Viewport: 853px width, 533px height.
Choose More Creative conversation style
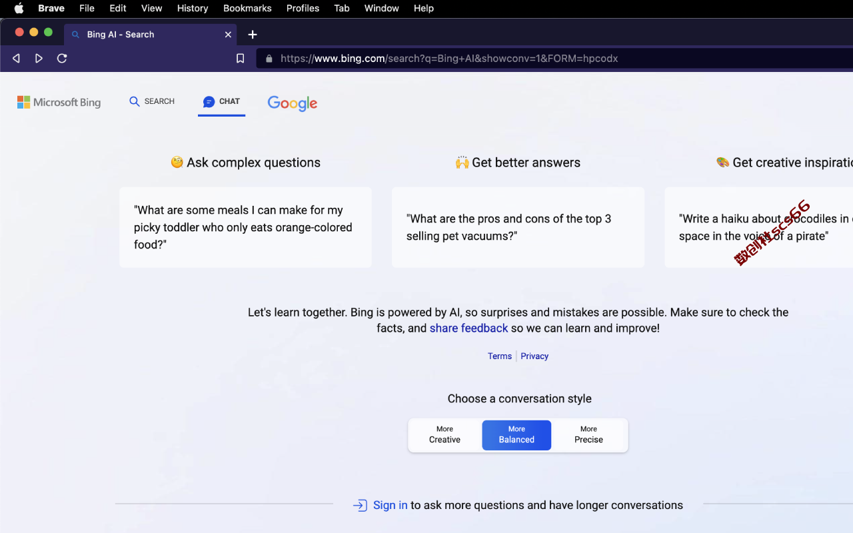tap(444, 435)
